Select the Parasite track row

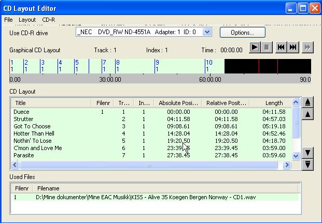click(151, 155)
